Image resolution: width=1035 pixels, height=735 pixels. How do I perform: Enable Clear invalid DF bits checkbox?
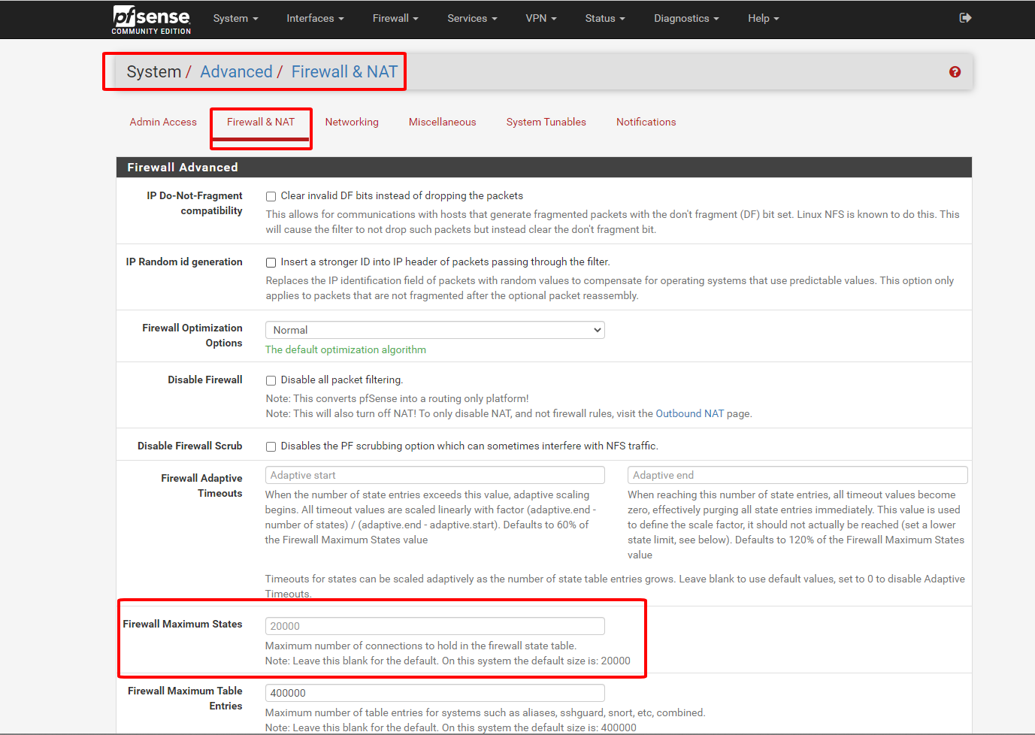click(x=271, y=196)
